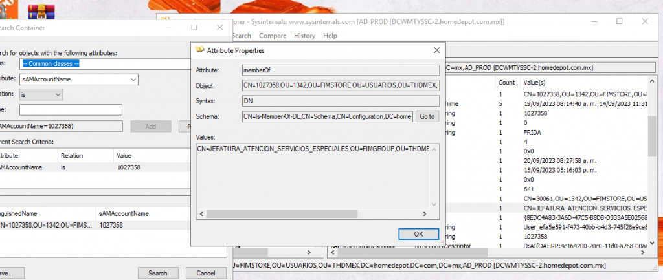Maximize the Search Container window
The width and height of the screenshot is (663, 280).
coord(194,27)
